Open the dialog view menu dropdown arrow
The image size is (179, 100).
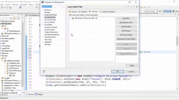pos(137,7)
